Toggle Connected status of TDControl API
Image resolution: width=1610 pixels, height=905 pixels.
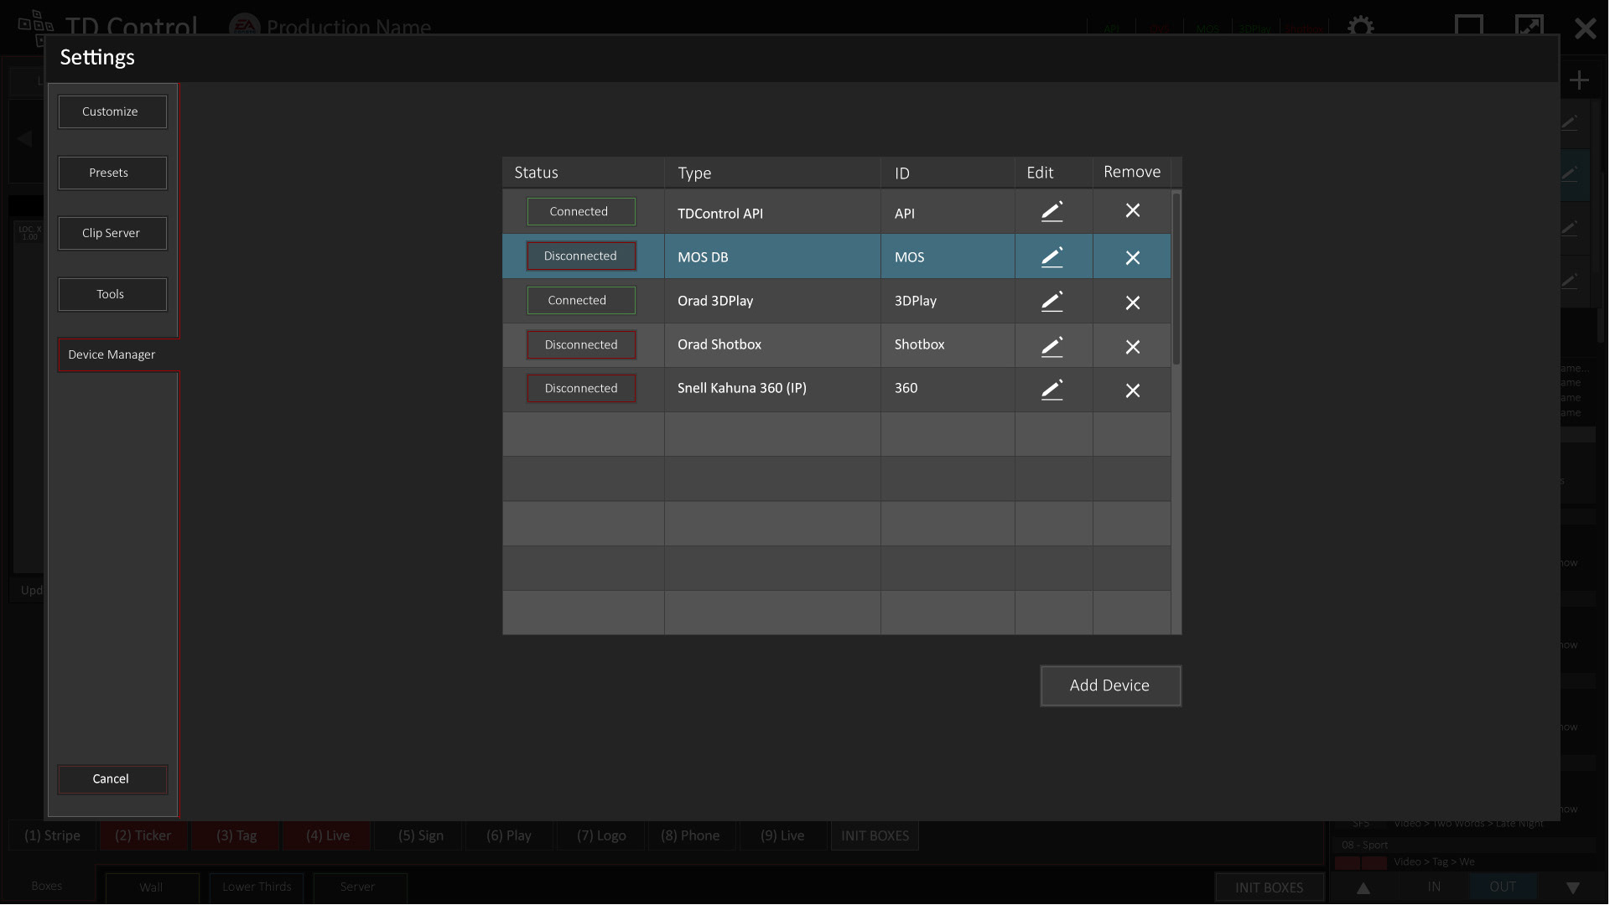coord(580,212)
